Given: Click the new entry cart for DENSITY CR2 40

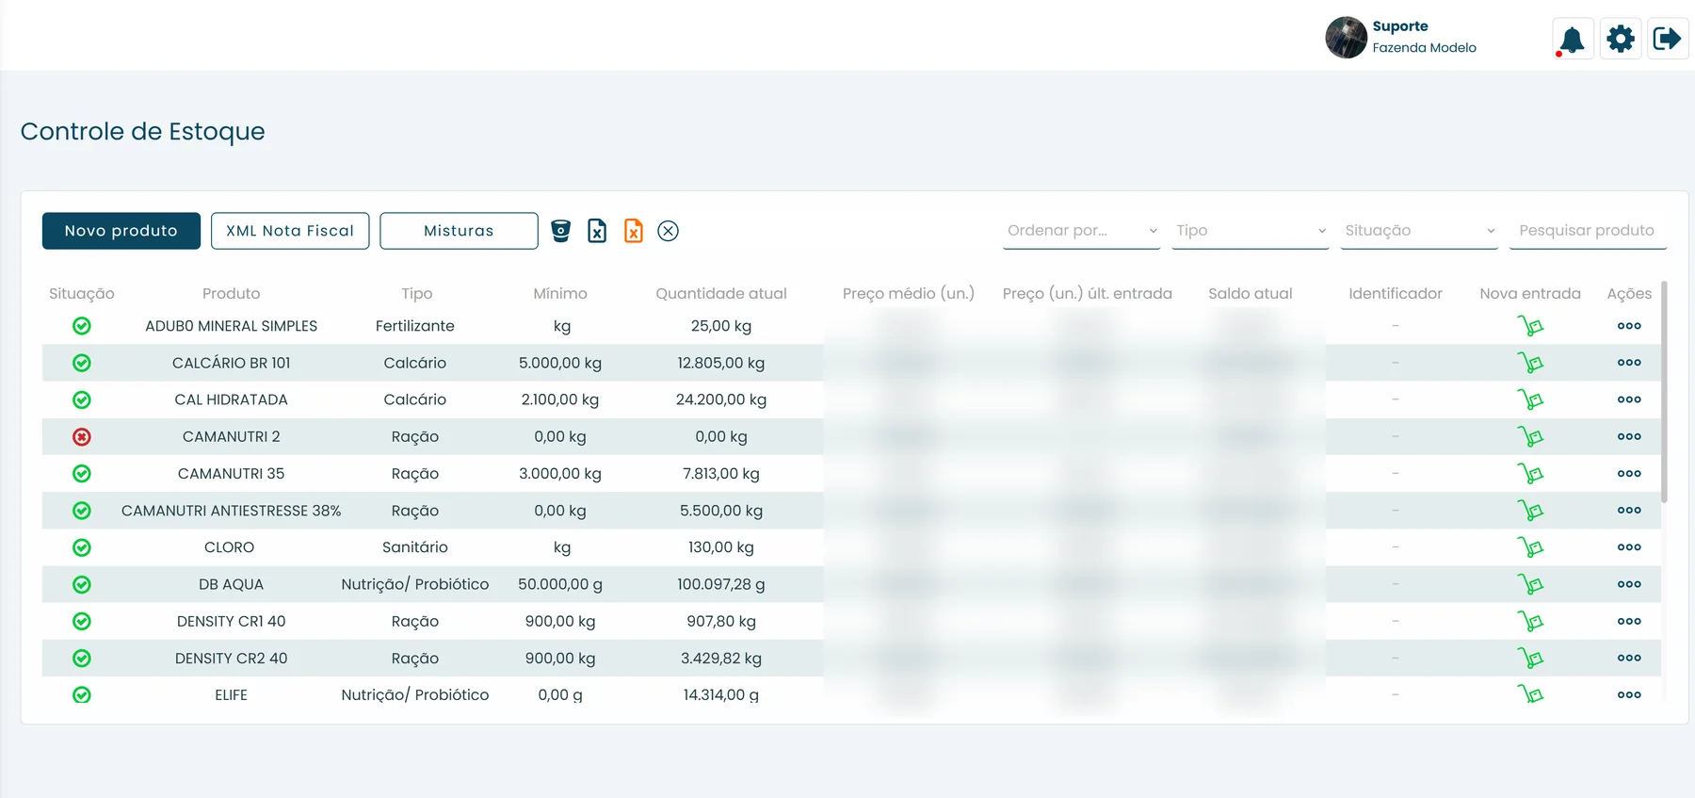Looking at the screenshot, I should point(1530,658).
